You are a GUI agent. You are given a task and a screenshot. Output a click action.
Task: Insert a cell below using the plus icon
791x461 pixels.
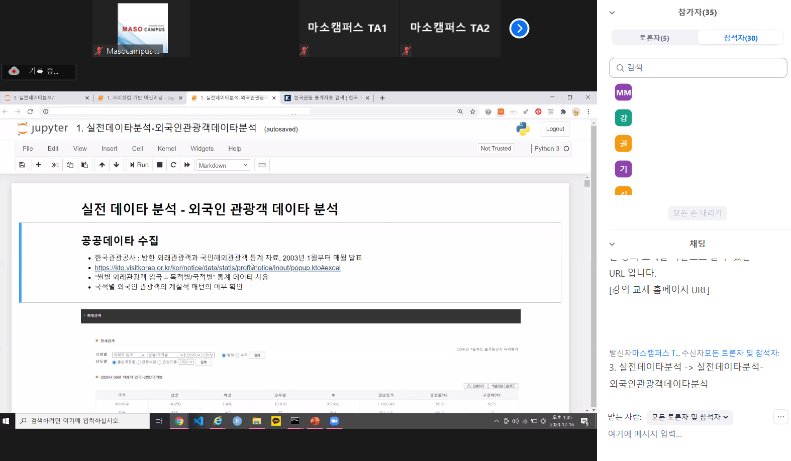[x=38, y=165]
